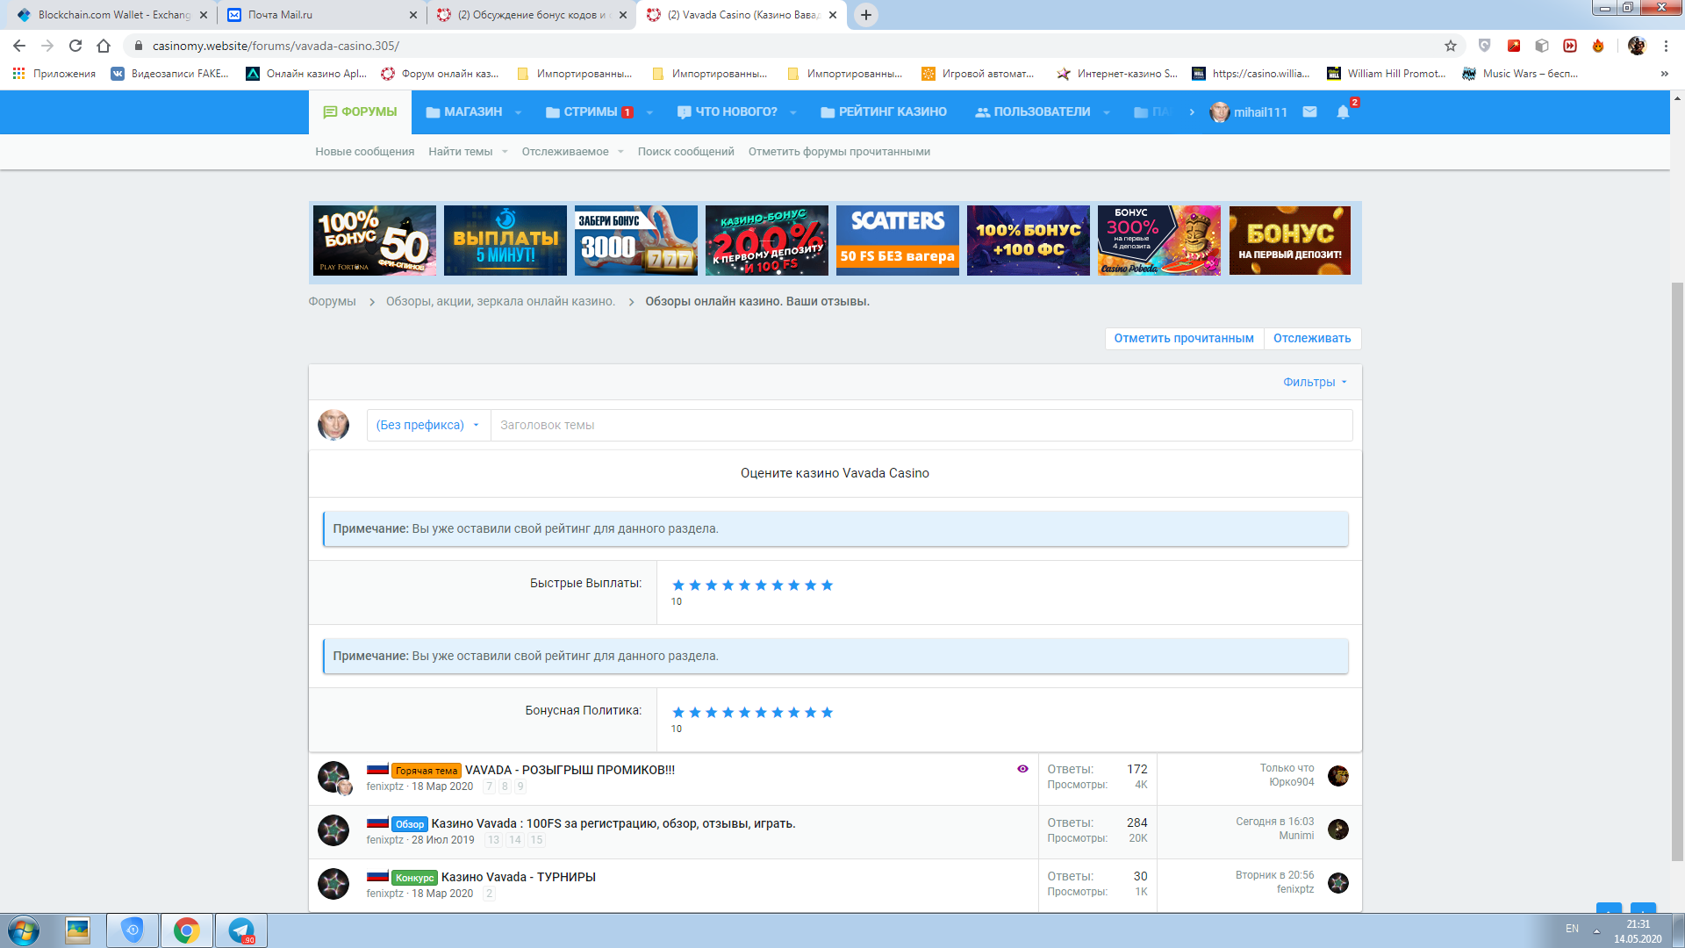Show more bookmarks via double chevron
This screenshot has width=1685, height=948.
coord(1664,74)
